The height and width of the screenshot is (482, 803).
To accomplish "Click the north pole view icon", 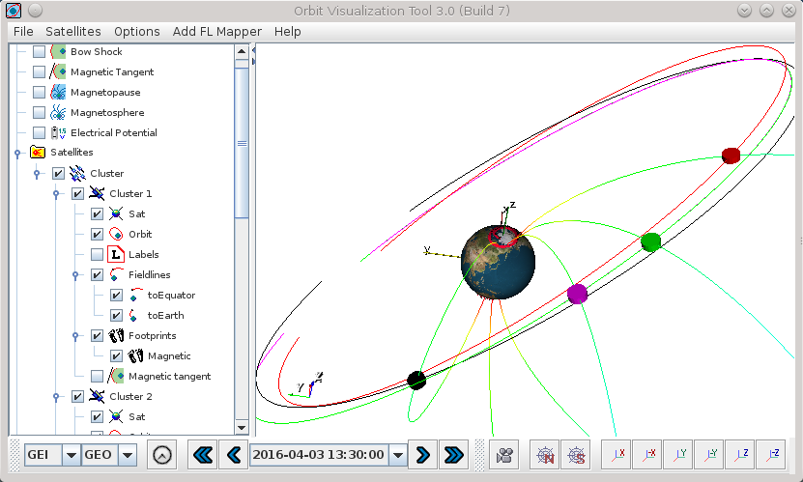I will coord(545,455).
